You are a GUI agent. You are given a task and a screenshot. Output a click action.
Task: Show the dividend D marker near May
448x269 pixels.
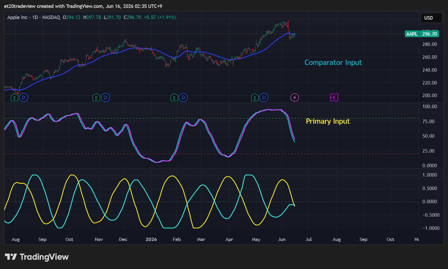click(x=264, y=97)
